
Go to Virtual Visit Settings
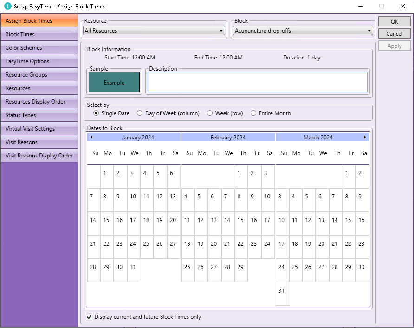coord(39,129)
